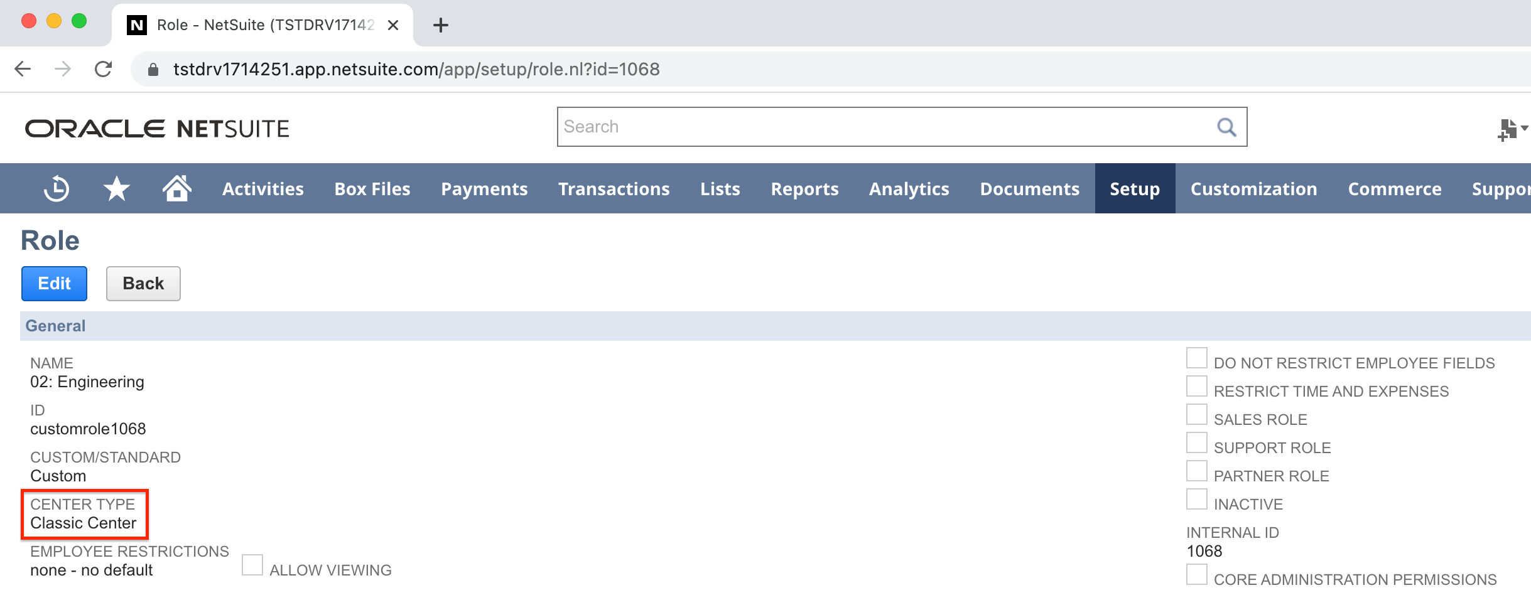Toggle Core Administration Permissions checkbox
Image resolution: width=1531 pixels, height=605 pixels.
click(x=1196, y=575)
